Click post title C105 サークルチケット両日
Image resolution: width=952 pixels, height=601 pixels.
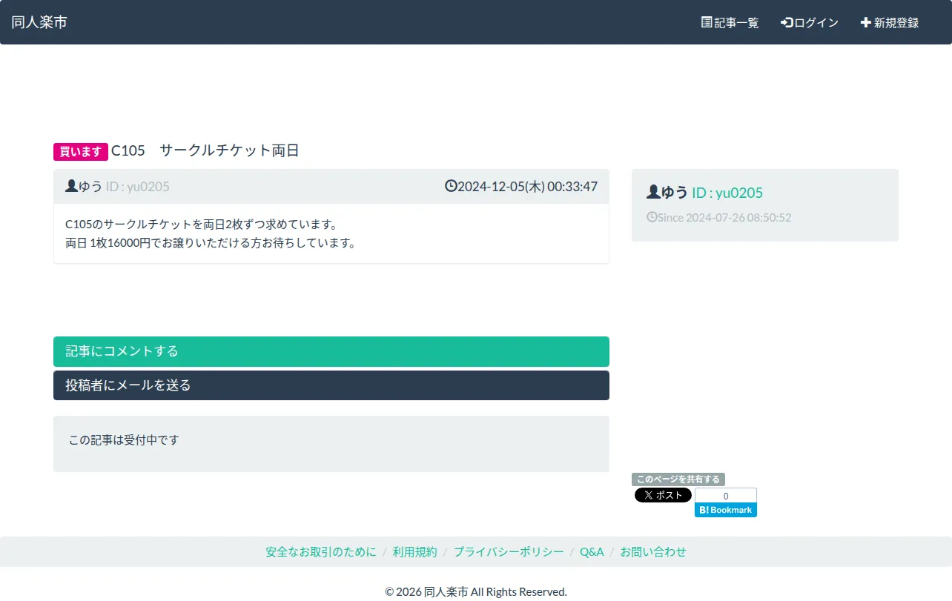click(205, 151)
